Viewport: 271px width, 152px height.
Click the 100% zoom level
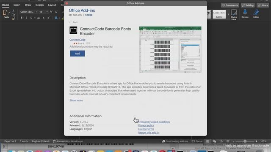pos(263,141)
